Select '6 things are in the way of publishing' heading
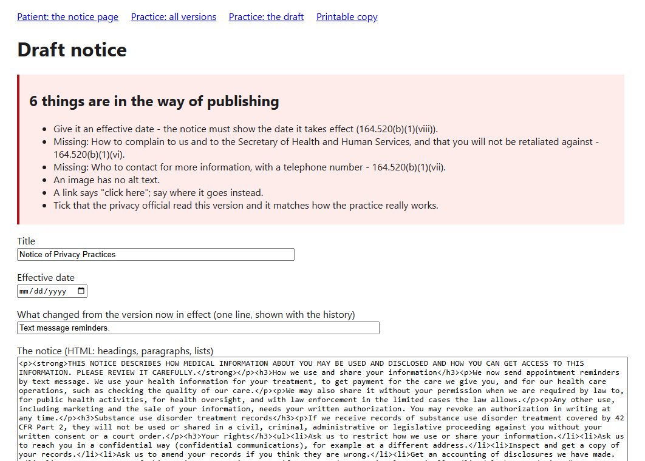Viewport: 645px width, 461px height. pos(154,101)
